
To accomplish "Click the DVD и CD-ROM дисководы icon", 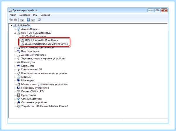I will click(x=18, y=33).
